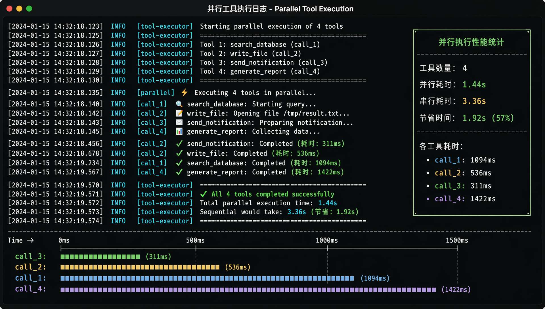Click the bar chart generate_report icon
Image resolution: width=545 pixels, height=309 pixels.
click(179, 131)
